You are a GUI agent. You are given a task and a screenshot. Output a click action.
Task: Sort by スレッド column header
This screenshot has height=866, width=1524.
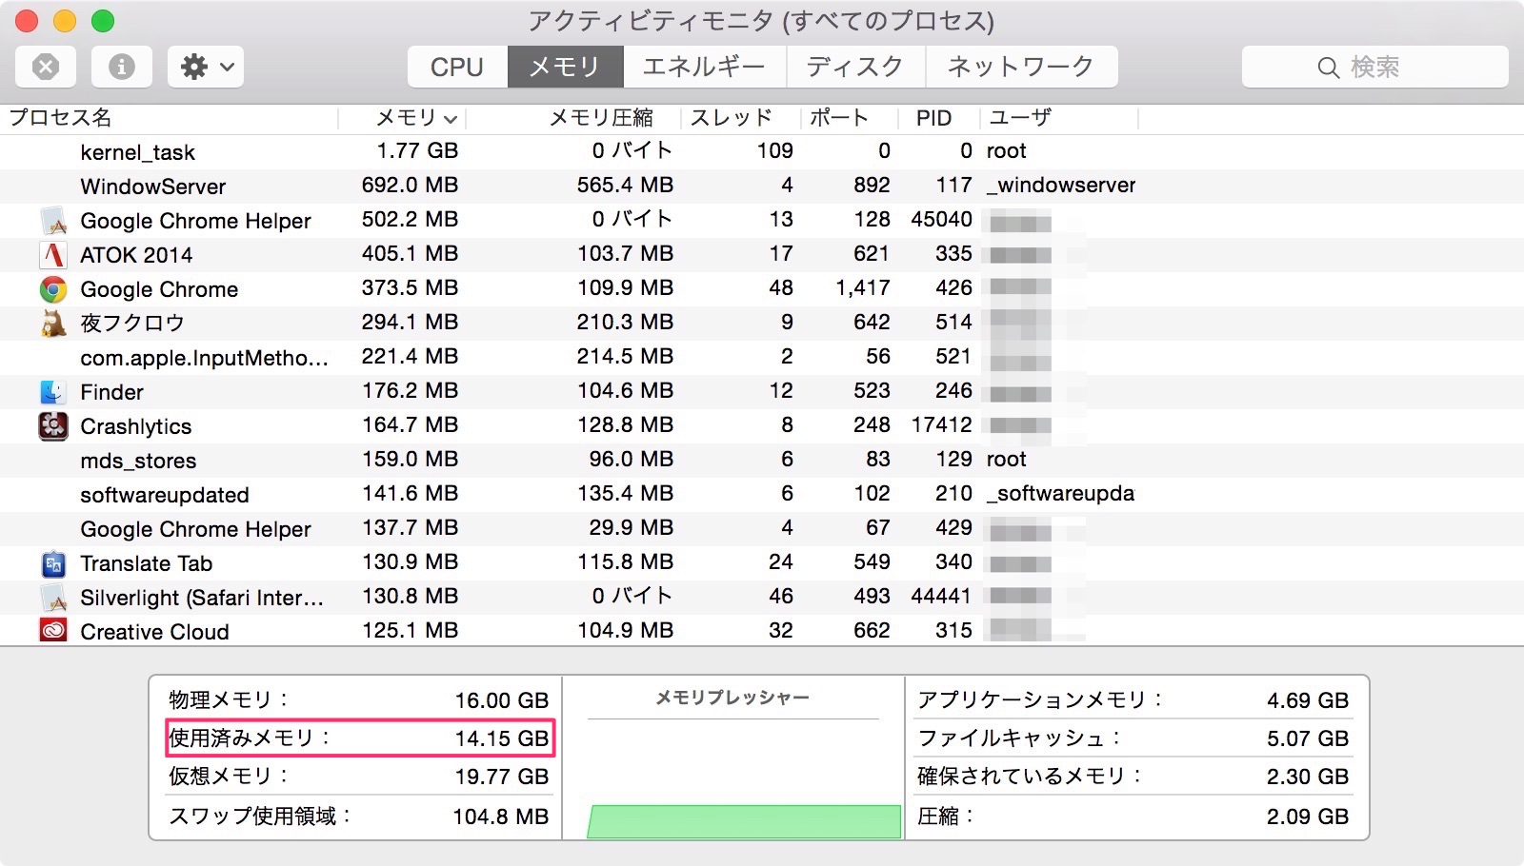pos(732,118)
